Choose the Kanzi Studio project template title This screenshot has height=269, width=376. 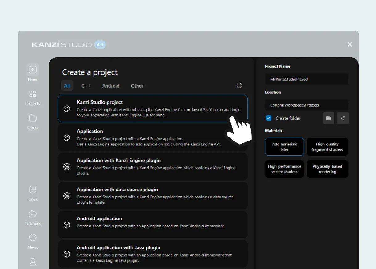[100, 102]
